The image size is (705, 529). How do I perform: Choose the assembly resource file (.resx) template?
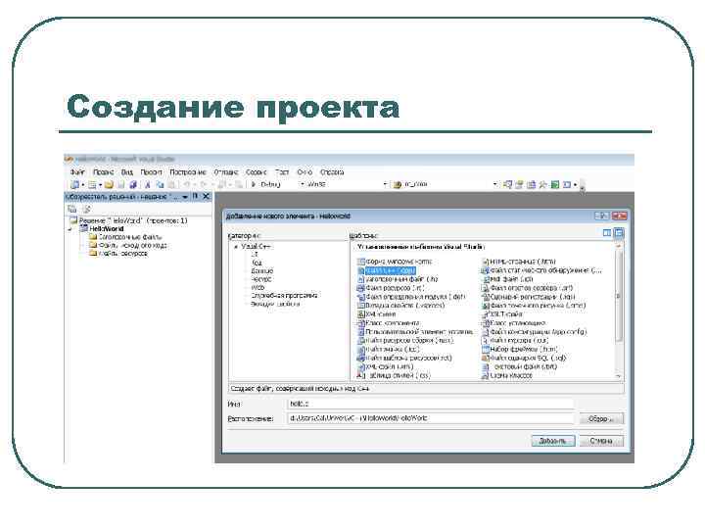(405, 341)
